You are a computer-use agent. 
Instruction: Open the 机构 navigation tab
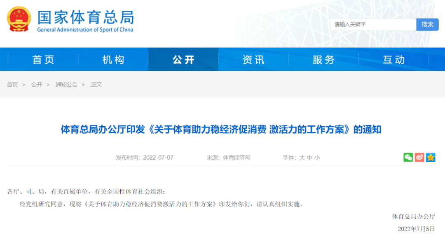tap(113, 60)
